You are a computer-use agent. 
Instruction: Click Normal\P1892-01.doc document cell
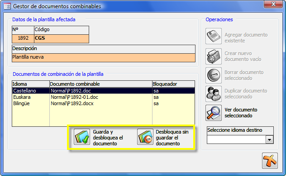pos(100,97)
